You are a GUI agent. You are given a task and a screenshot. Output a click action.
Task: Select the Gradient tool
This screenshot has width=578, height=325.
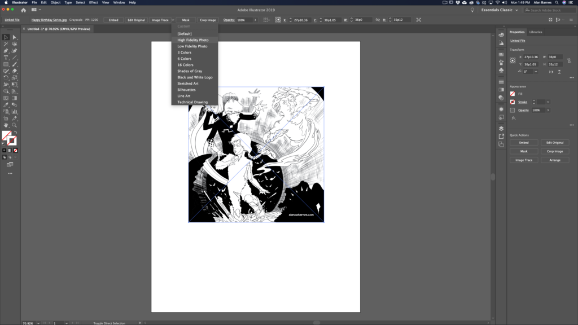click(x=14, y=98)
